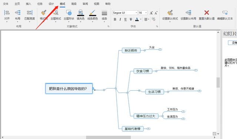Image resolution: width=237 pixels, height=139 pixels.
Task: Click the text alignment icon in font group
Action: click(146, 20)
